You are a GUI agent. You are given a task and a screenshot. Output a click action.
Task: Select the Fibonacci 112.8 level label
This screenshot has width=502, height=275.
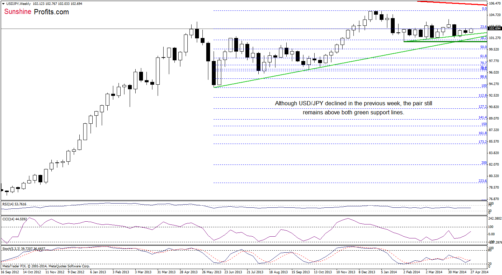coord(483,96)
